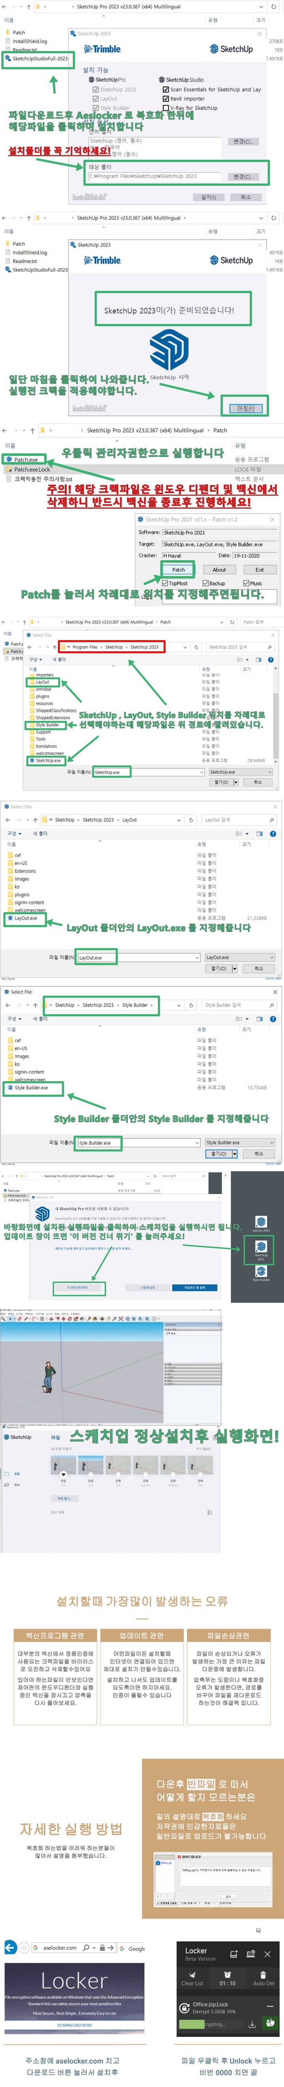Toggle Style Builder checkbox in installer options

tap(95, 107)
